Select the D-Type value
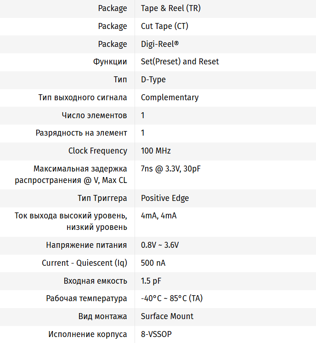The width and height of the screenshot is (316, 343). tap(153, 80)
